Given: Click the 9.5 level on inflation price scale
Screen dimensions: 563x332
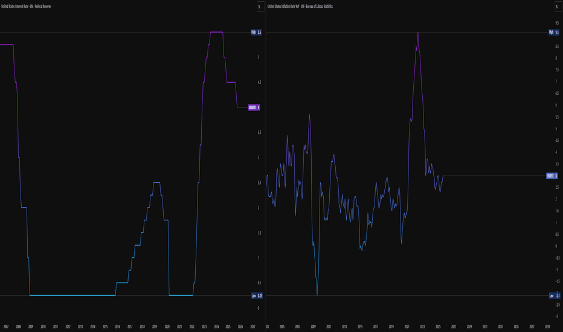Looking at the screenshot, I should click(x=556, y=23).
